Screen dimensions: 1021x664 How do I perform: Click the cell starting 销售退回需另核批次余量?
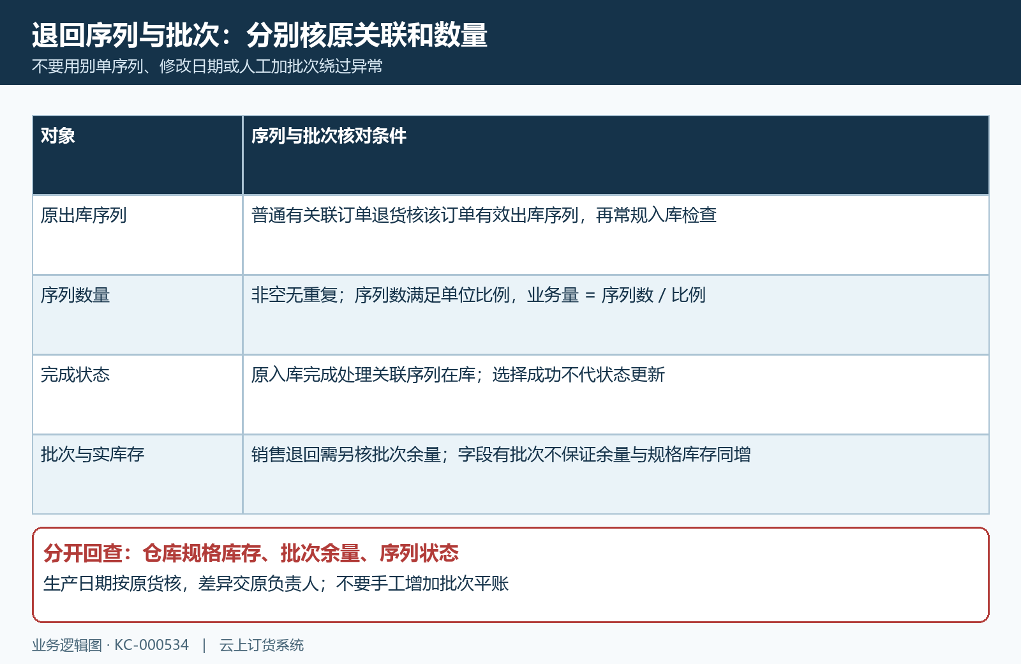coord(616,474)
